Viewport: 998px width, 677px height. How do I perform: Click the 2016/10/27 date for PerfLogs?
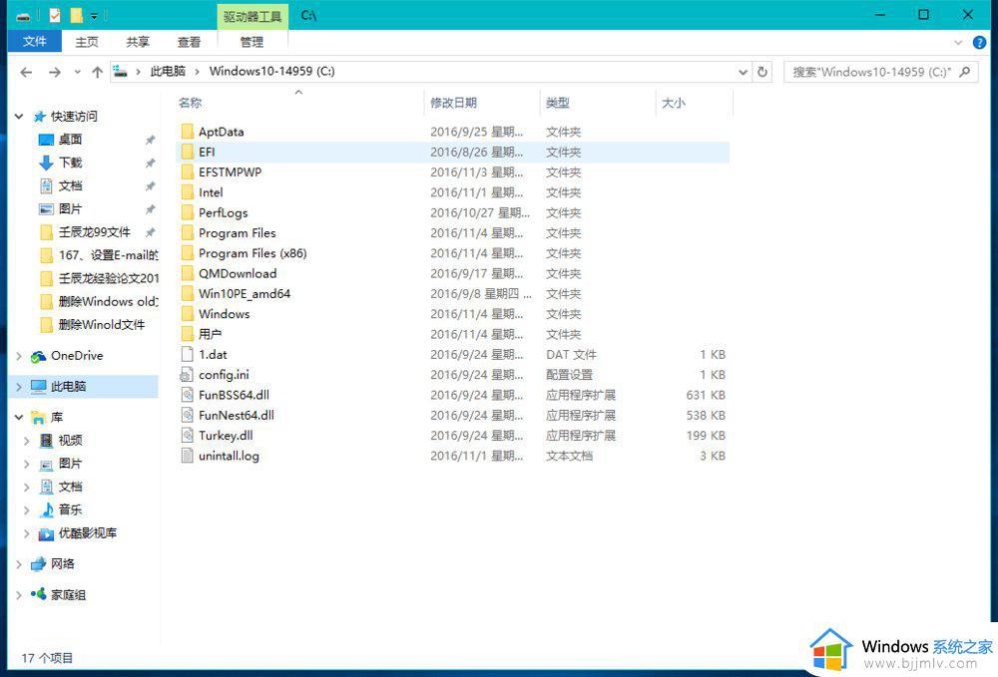click(480, 213)
